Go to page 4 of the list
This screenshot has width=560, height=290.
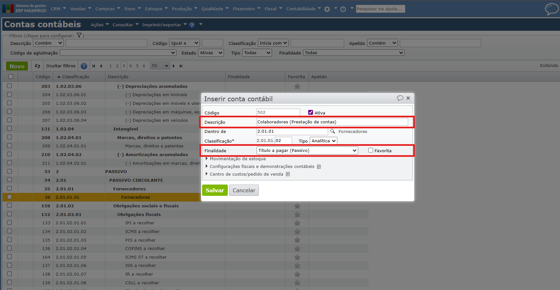click(130, 66)
